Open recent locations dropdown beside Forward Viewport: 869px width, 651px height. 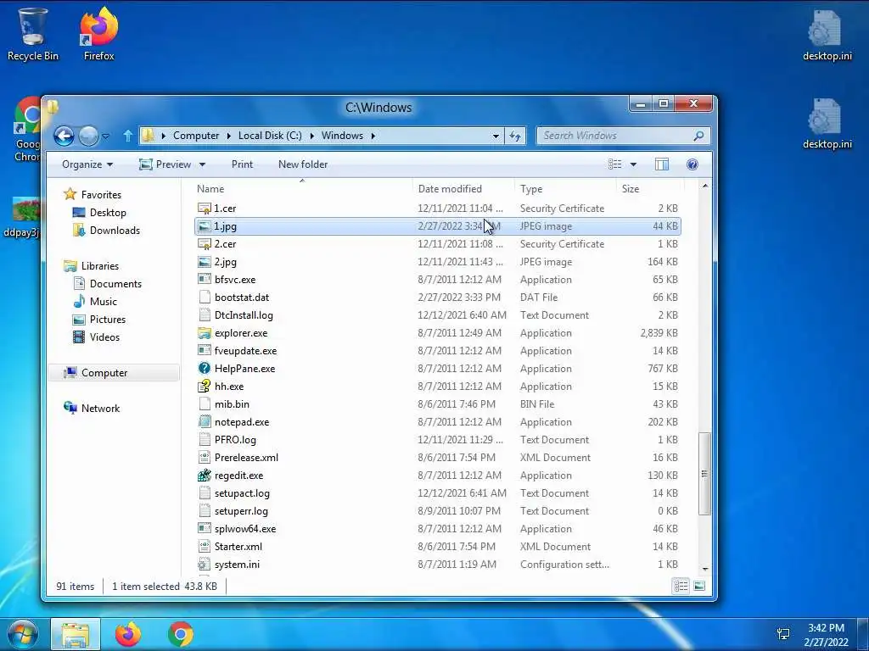pos(106,136)
